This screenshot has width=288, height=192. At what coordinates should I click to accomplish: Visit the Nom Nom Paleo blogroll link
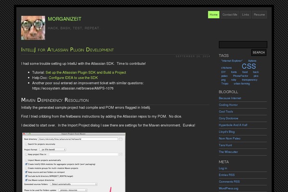pyautogui.click(x=229, y=139)
